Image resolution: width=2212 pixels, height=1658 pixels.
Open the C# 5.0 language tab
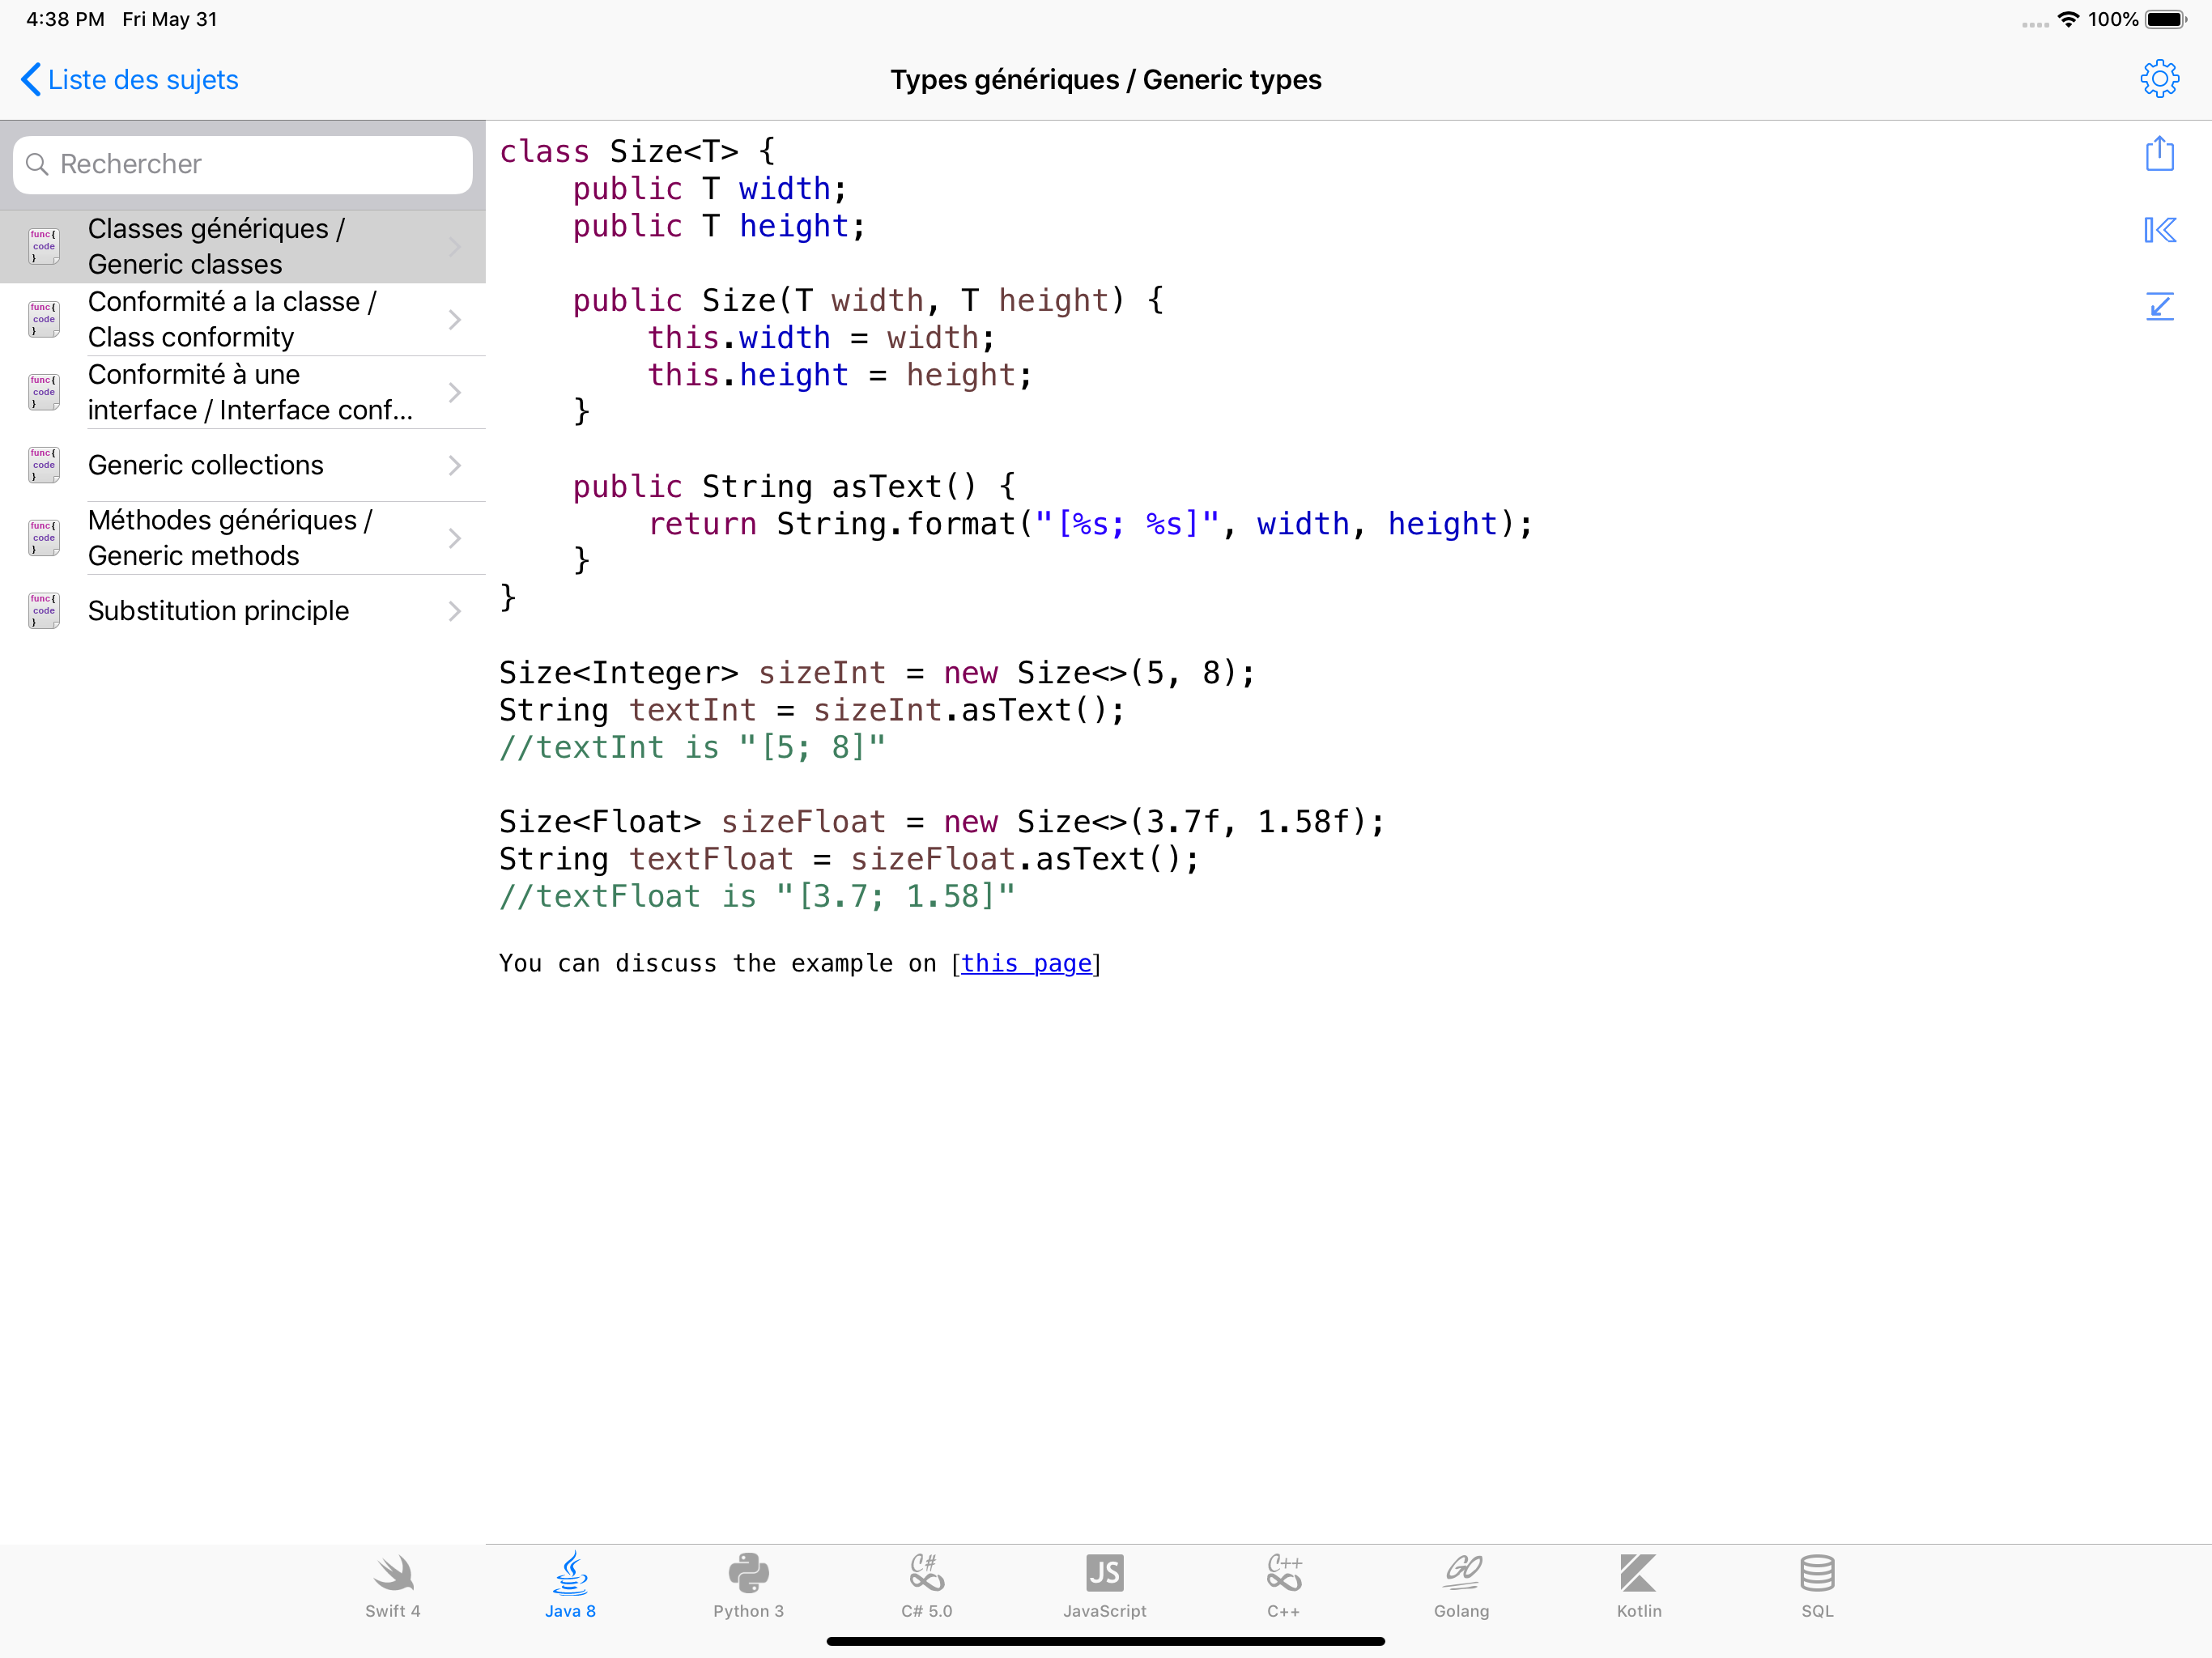point(926,1585)
